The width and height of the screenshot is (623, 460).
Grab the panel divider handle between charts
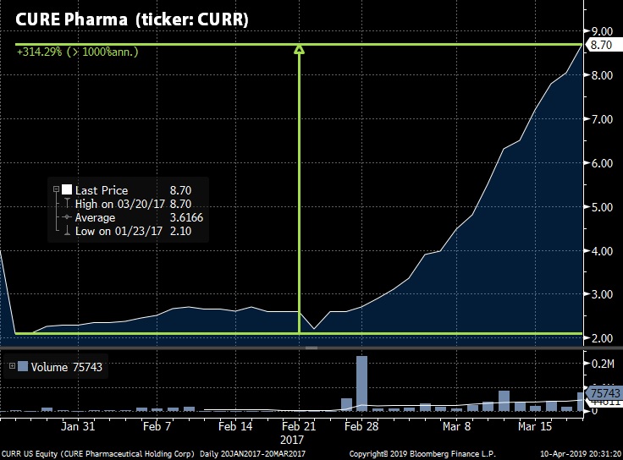[311, 348]
